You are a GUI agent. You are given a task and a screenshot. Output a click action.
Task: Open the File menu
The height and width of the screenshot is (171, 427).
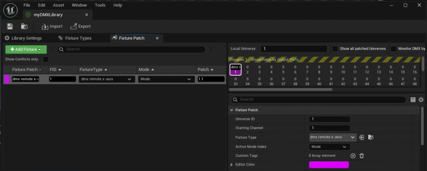(27, 5)
